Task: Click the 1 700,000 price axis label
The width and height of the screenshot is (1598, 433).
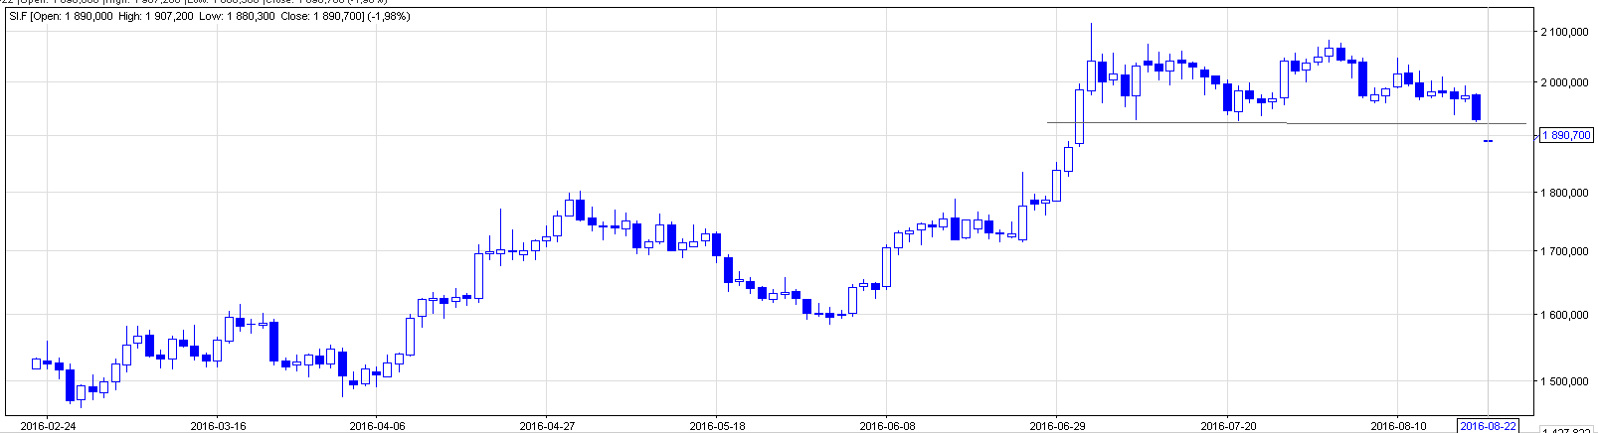Action: pos(1564,252)
